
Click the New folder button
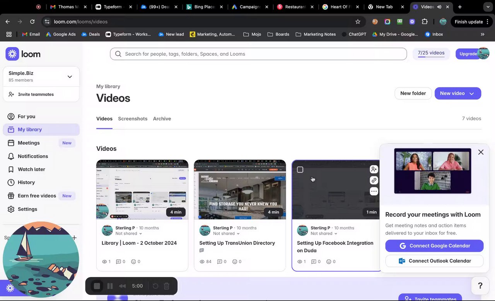click(x=413, y=93)
